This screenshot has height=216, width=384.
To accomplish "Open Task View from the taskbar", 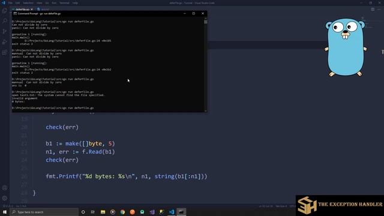I will click(x=93, y=212).
